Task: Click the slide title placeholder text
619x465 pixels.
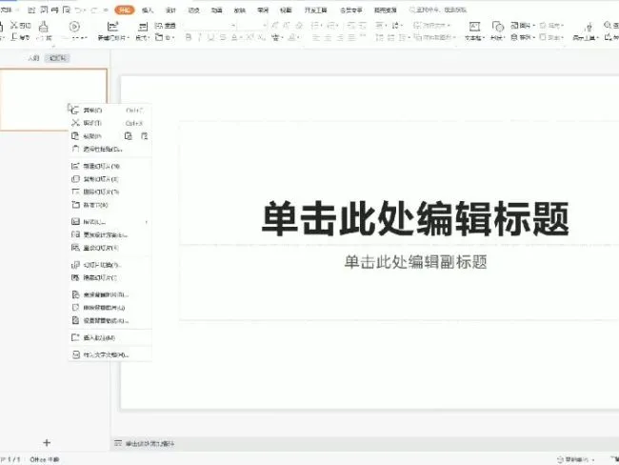Action: click(x=415, y=218)
